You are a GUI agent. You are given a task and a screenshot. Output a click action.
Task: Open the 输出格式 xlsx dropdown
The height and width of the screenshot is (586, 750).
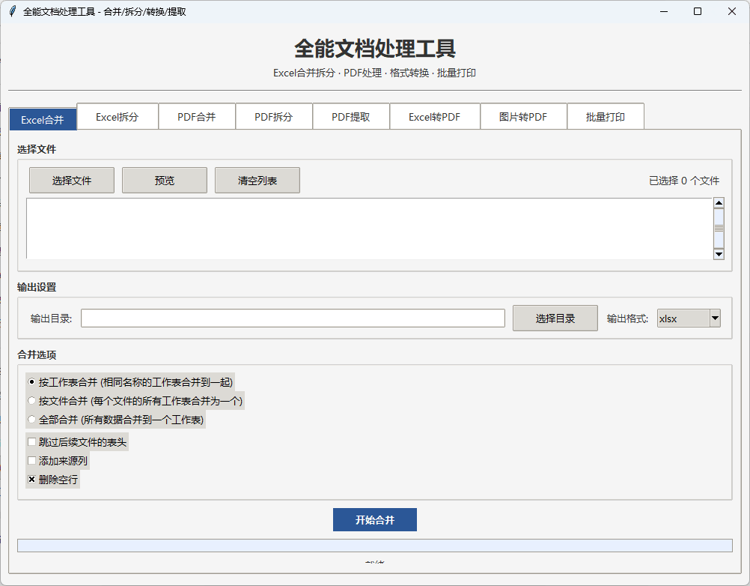[x=689, y=318]
